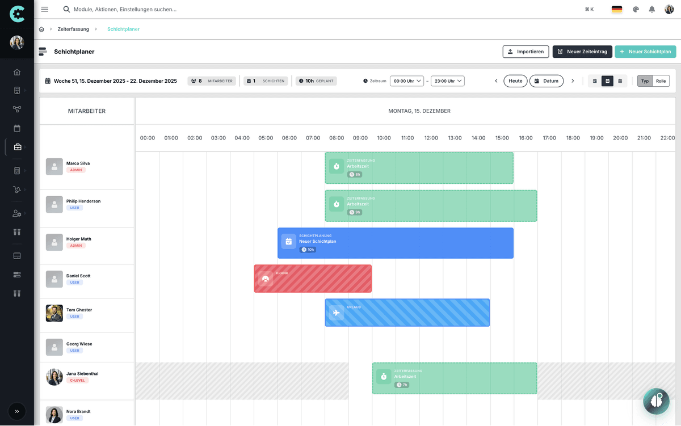Switch to the day calendar view icon
This screenshot has width=681, height=426.
595,81
